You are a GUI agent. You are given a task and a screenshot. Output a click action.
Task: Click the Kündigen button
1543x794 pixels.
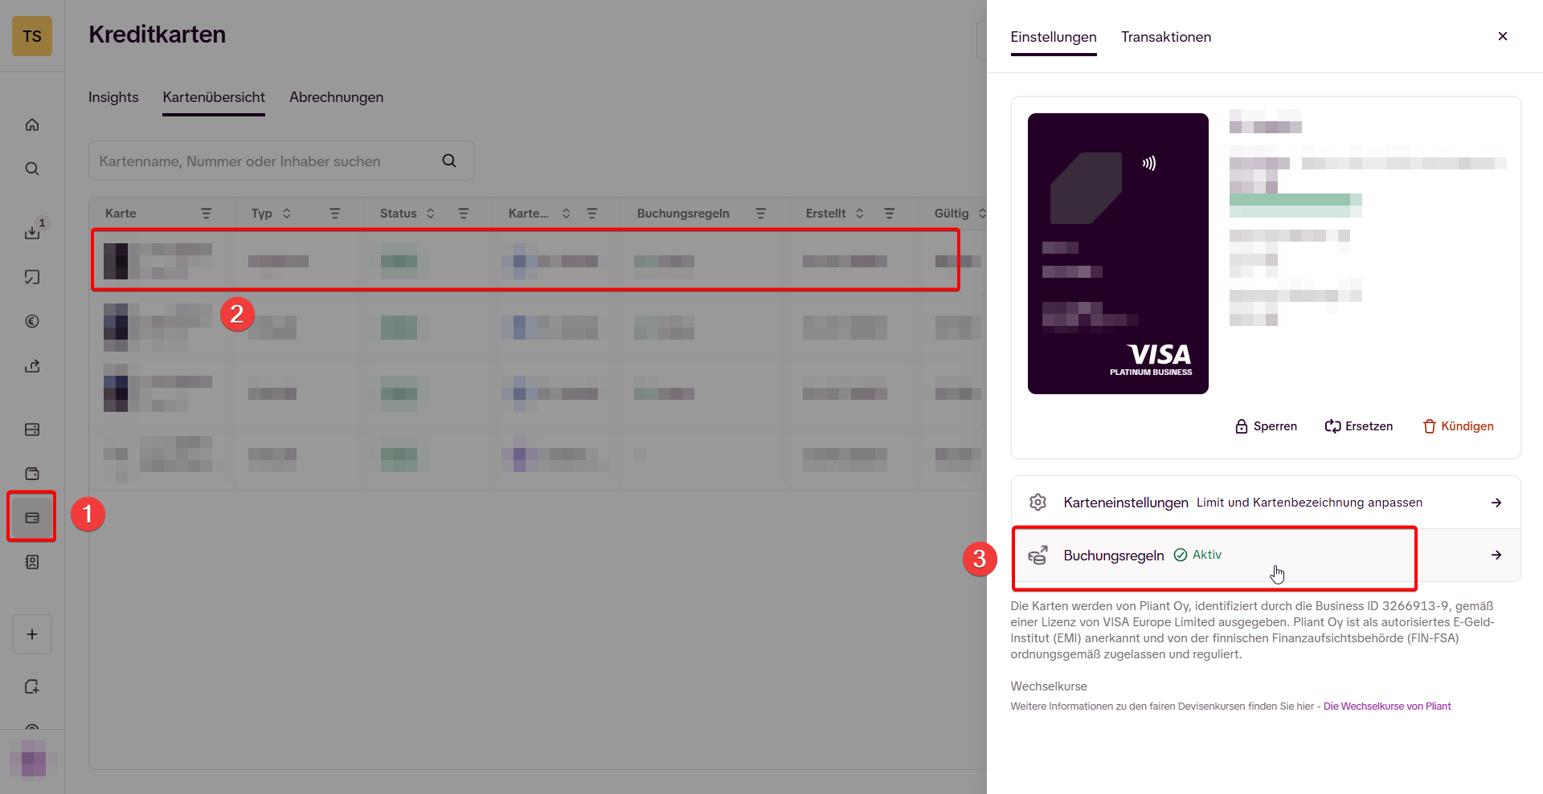[x=1458, y=426]
